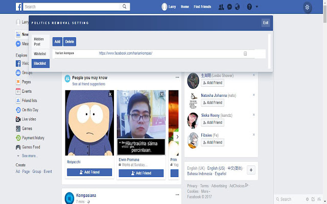Open friend requests icon in top bar
The width and height of the screenshot is (327, 204).
click(221, 7)
